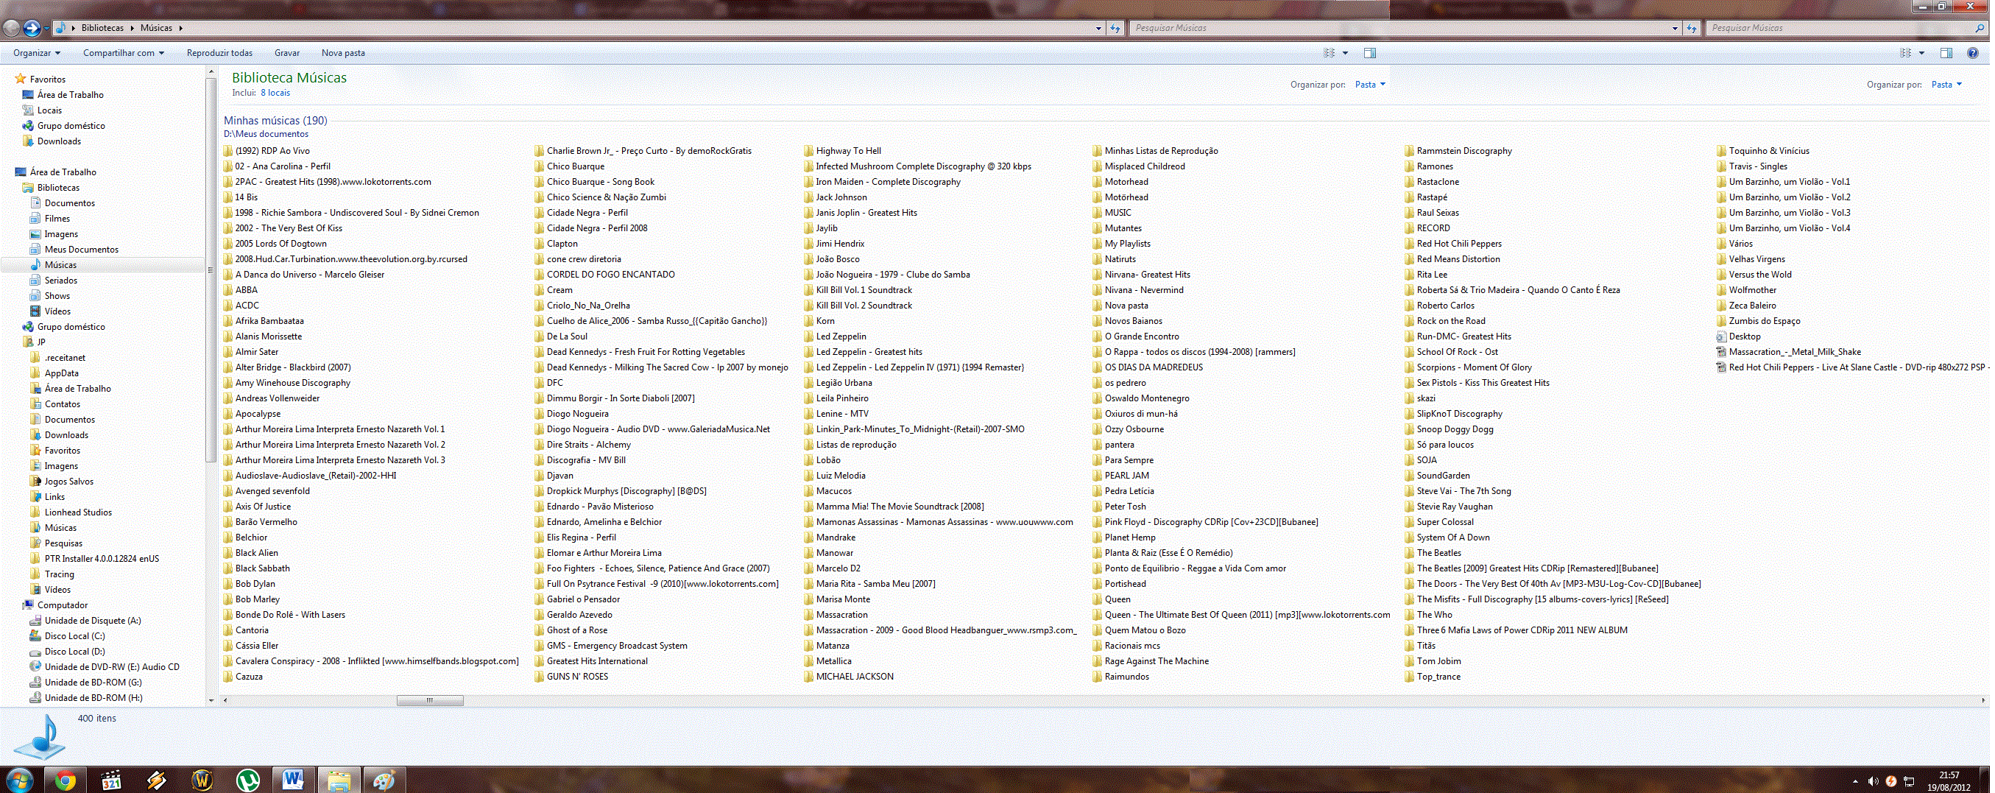Open the Help question mark icon
1995x793 pixels.
coord(1972,54)
